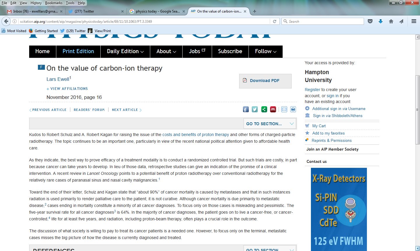Click Register to create a user account

(312, 90)
